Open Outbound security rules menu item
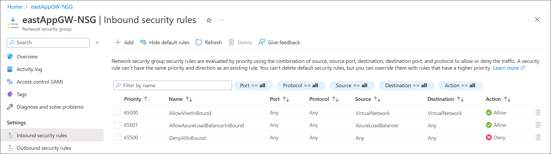This screenshot has height=154, width=551. [44, 148]
